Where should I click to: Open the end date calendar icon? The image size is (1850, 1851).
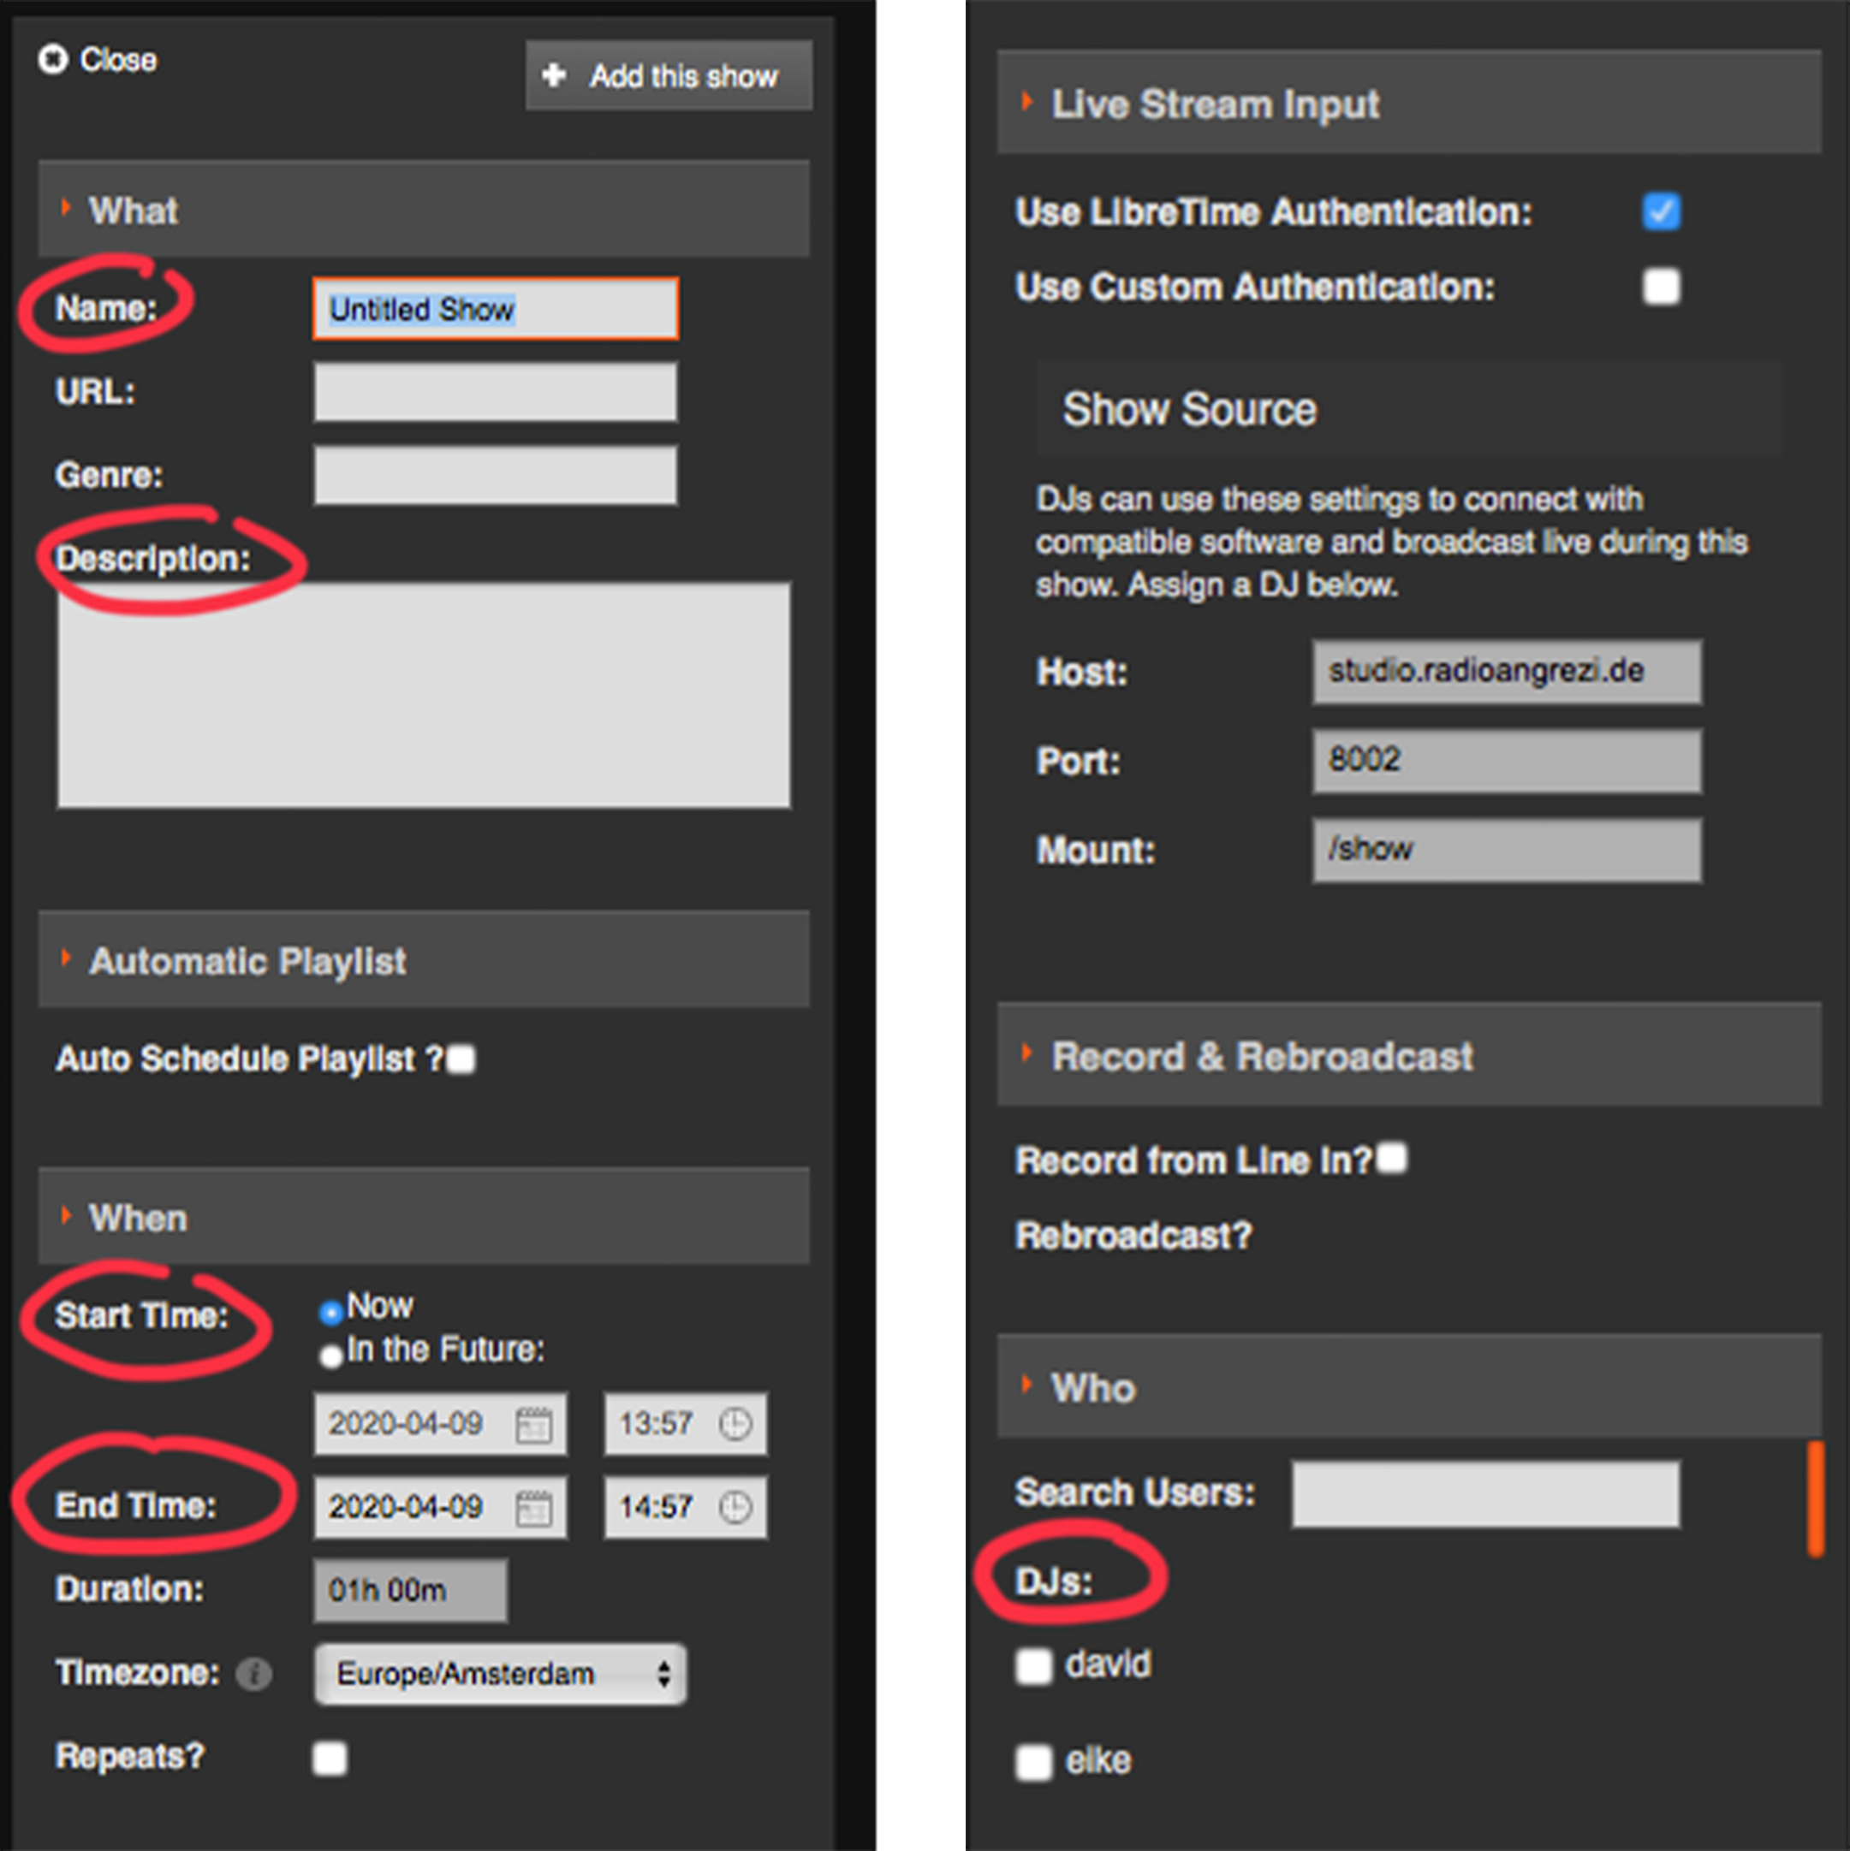(x=533, y=1508)
